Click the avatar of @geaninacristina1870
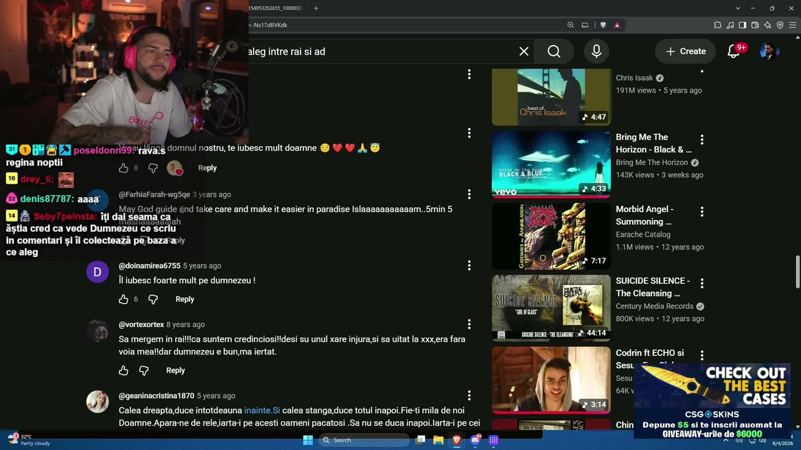Screen dimensions: 801x450 point(98,402)
